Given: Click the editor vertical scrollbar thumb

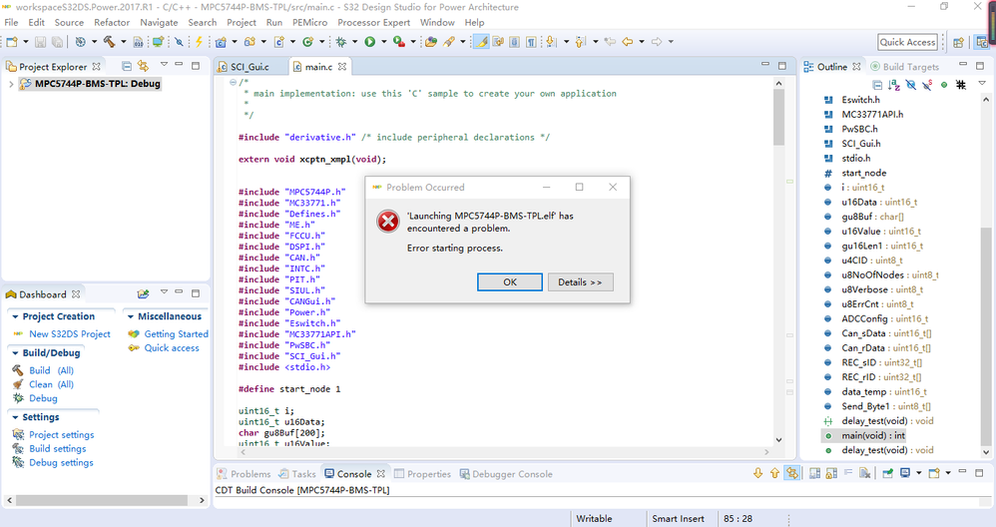Looking at the screenshot, I should point(778,117).
